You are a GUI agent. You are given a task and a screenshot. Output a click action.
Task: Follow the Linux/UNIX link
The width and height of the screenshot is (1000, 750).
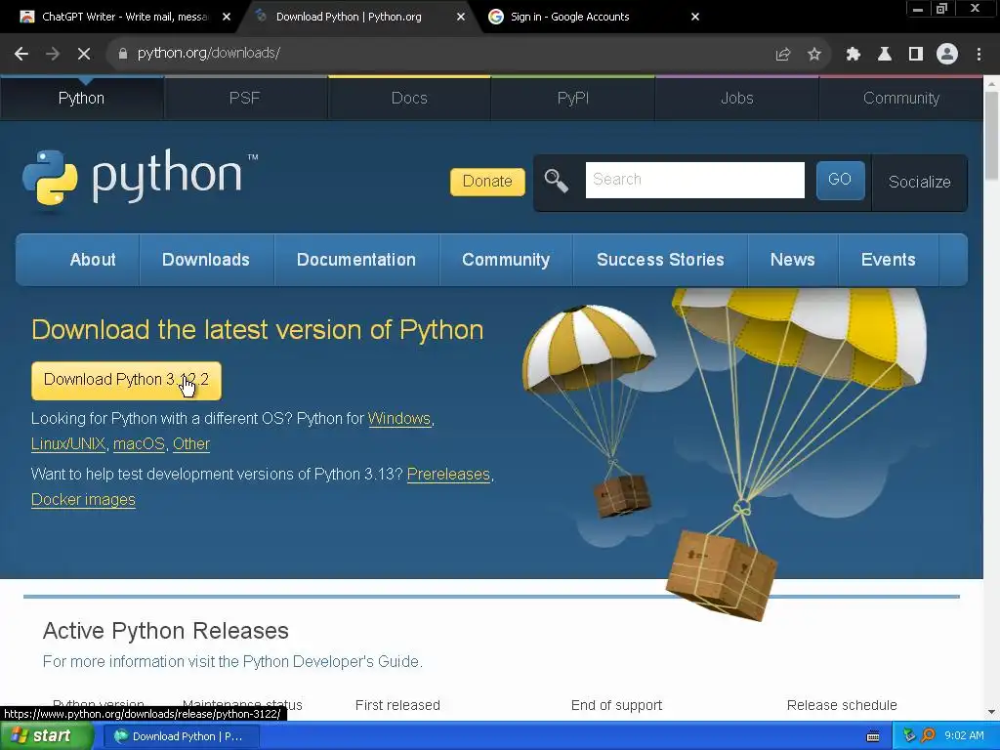[x=68, y=444]
